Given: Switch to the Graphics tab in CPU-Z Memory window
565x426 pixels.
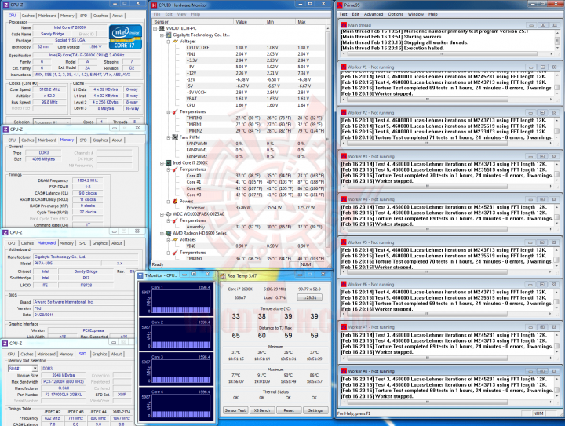Looking at the screenshot, I should pos(100,140).
